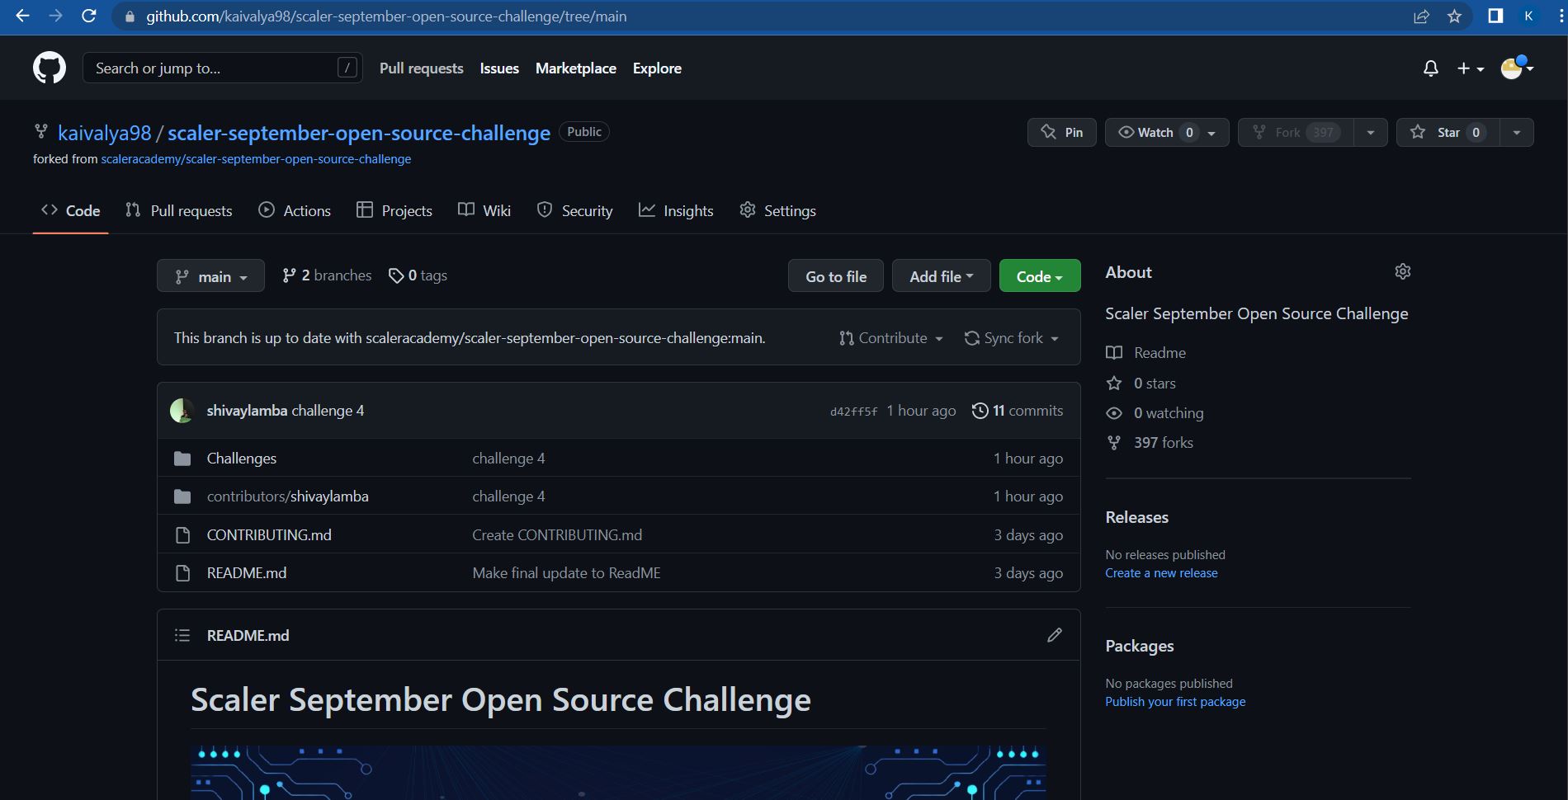Select the Actions tab

(295, 211)
